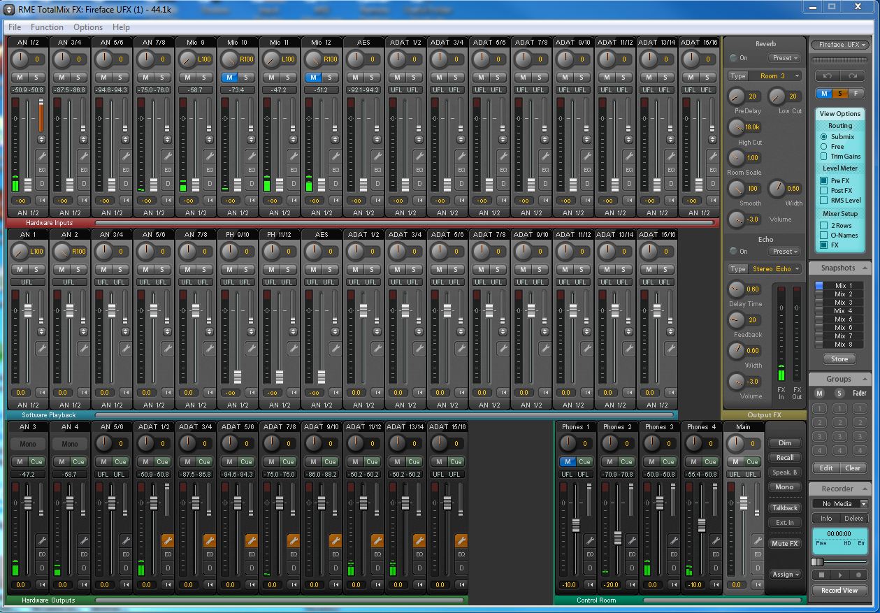Click Dynamics D button on AN 3/4 input
The height and width of the screenshot is (613, 880).
click(83, 184)
